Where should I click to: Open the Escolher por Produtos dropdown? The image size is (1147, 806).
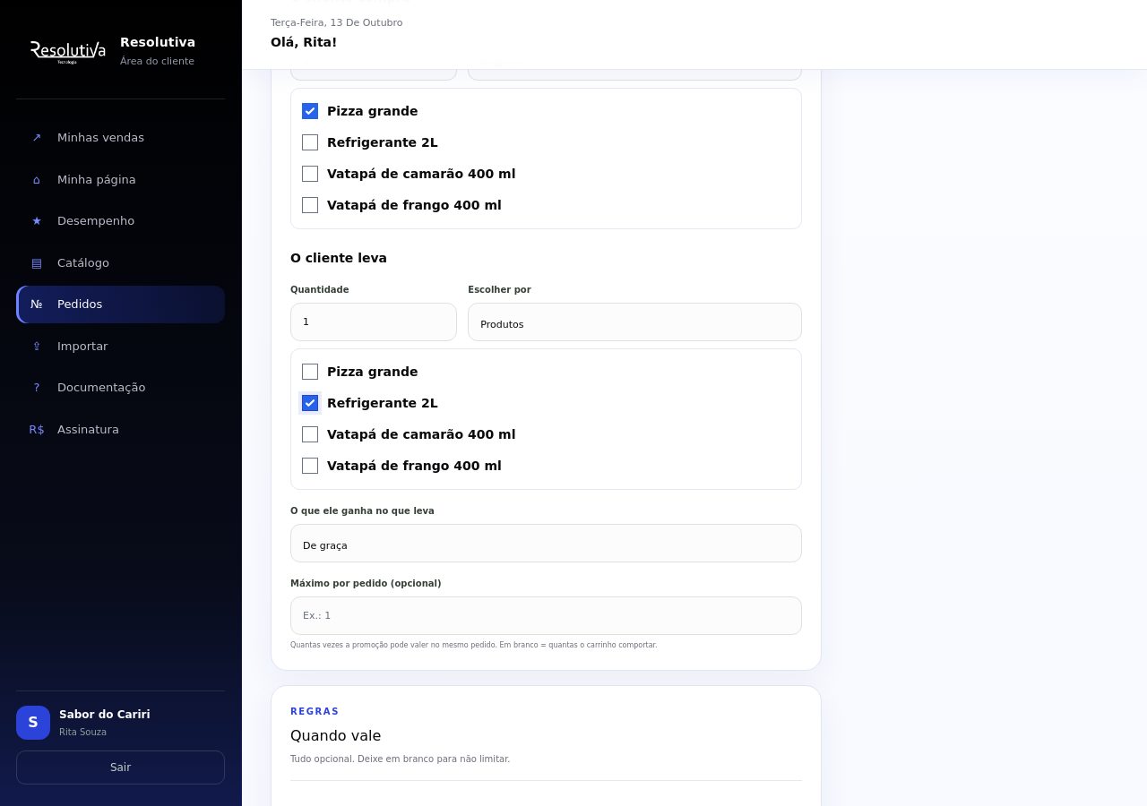pos(634,322)
